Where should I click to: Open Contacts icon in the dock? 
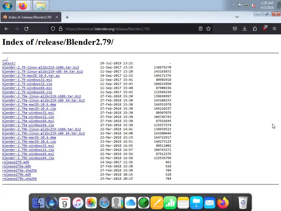point(117,203)
